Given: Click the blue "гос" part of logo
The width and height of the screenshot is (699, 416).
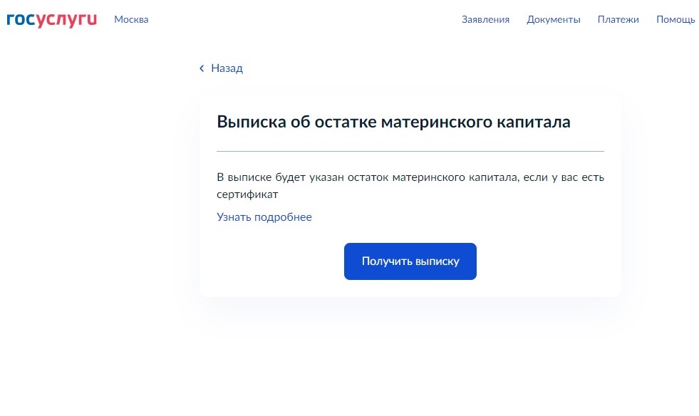Looking at the screenshot, I should [20, 19].
